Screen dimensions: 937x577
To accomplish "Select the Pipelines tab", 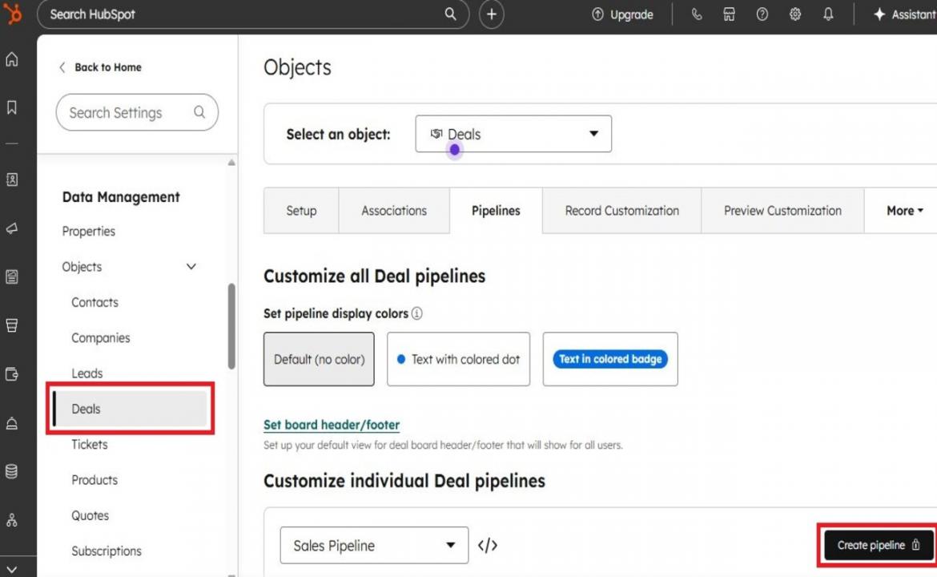I will click(x=496, y=211).
